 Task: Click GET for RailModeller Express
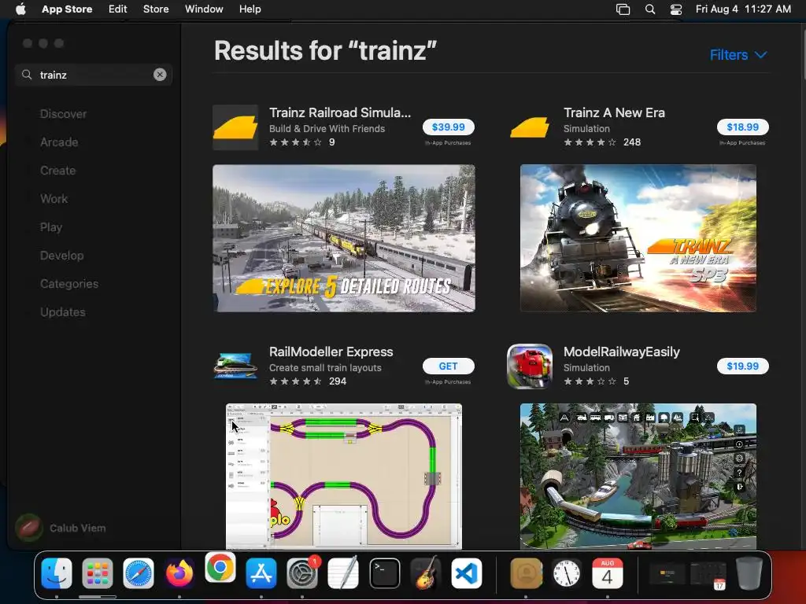click(x=448, y=366)
